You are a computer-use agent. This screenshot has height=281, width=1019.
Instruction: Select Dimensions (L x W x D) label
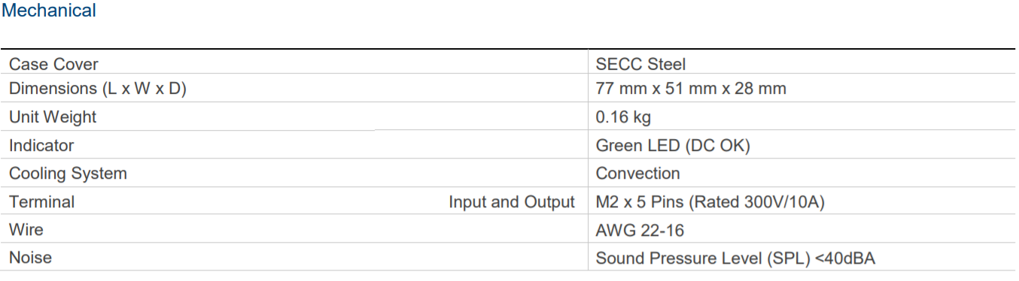click(98, 89)
